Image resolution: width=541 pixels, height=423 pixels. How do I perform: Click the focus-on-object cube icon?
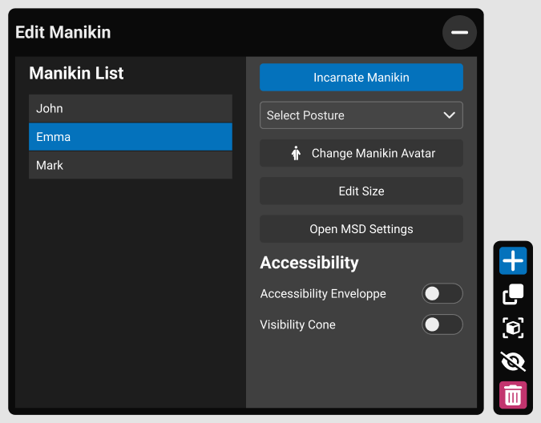[x=513, y=328]
